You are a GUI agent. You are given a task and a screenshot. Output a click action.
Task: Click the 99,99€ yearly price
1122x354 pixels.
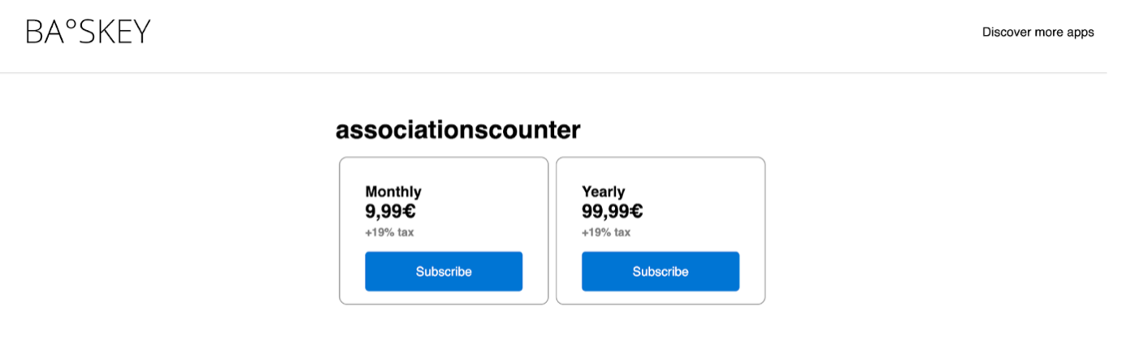[x=612, y=212]
